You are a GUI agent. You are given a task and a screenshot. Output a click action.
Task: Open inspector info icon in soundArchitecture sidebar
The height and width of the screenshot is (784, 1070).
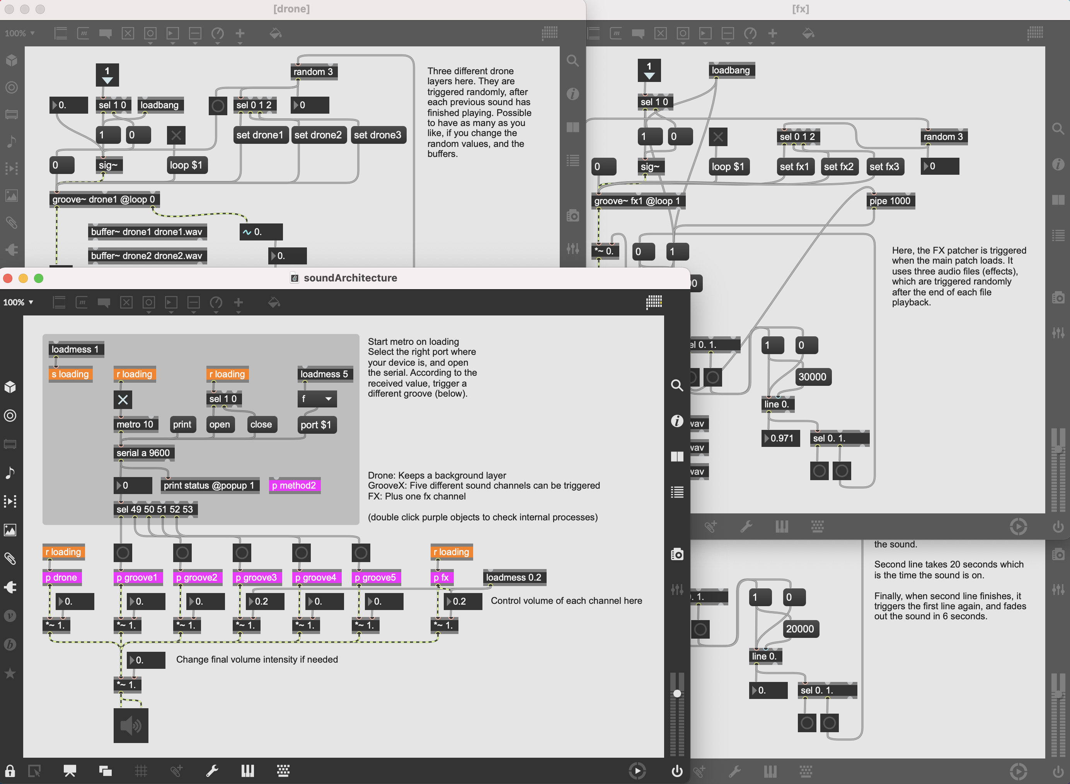[677, 421]
